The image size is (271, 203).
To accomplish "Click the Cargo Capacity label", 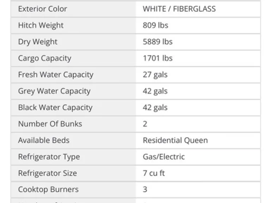I will pyautogui.click(x=44, y=59).
